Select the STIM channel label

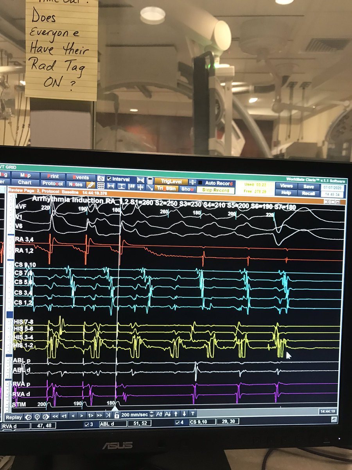point(20,404)
